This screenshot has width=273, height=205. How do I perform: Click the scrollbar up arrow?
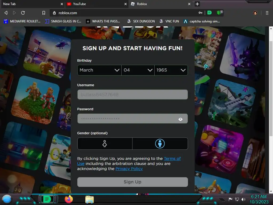(271, 28)
